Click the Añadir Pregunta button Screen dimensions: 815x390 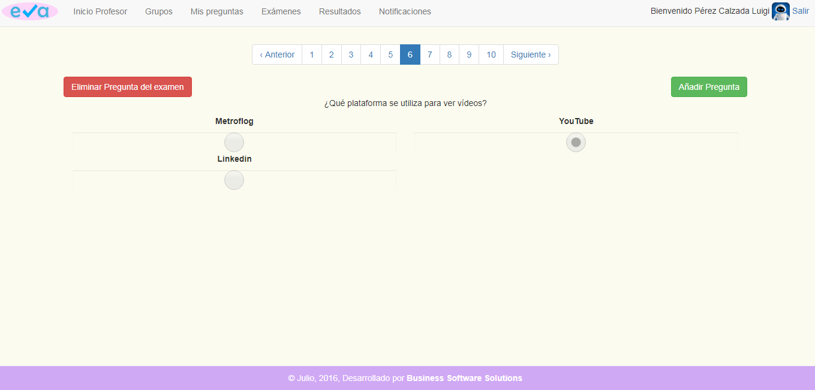(x=708, y=87)
